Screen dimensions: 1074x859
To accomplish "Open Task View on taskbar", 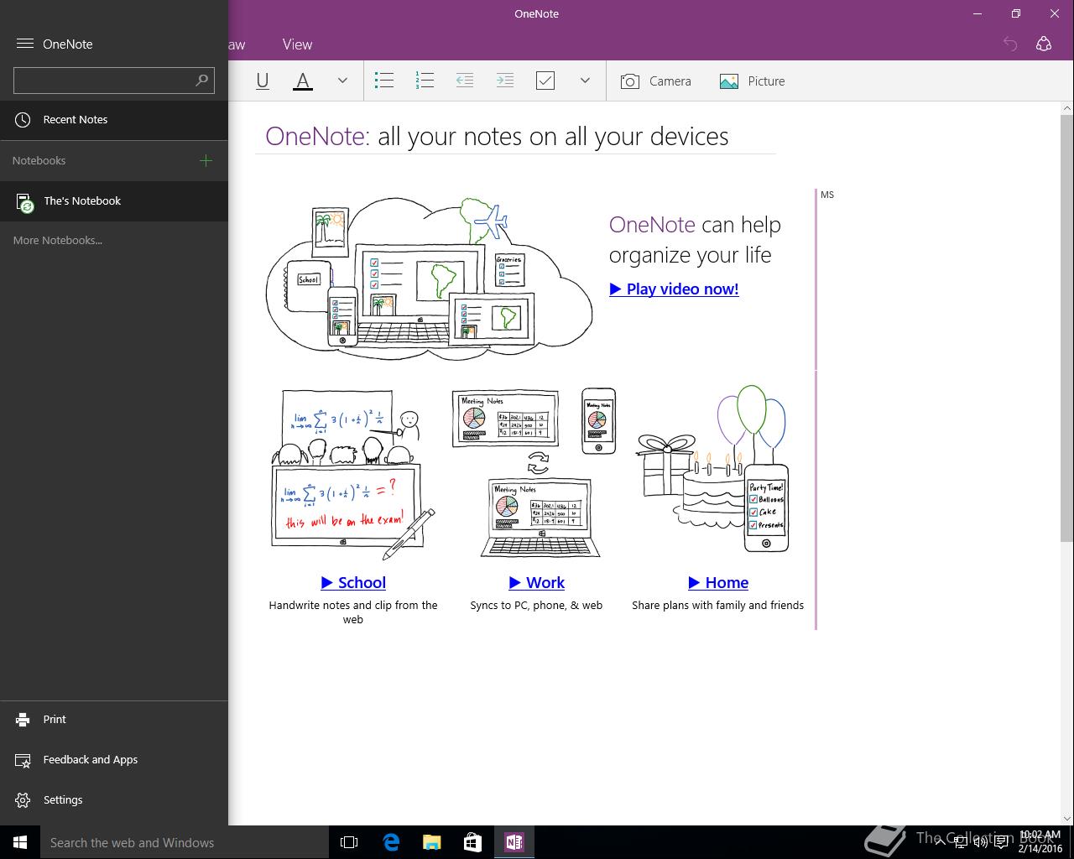I will [349, 842].
